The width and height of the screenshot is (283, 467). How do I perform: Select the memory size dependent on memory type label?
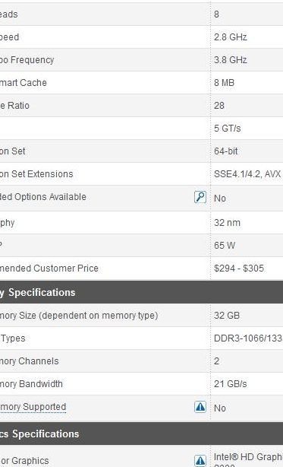[x=79, y=316]
